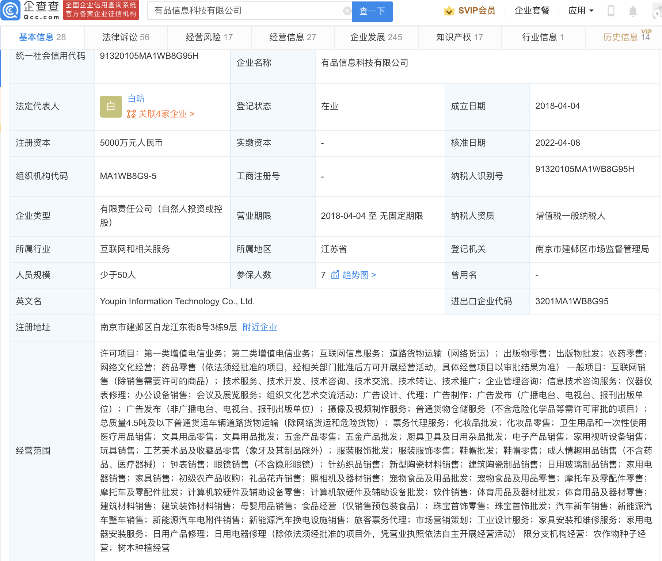Switch to the 企业发展 tab
The height and width of the screenshot is (561, 662).
click(x=376, y=37)
